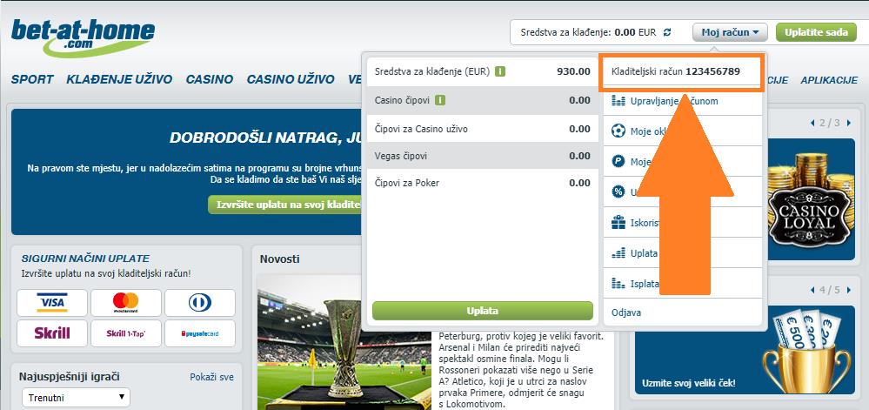Expand the Trenutni period dropdown
This screenshot has width=869, height=410.
click(x=76, y=397)
